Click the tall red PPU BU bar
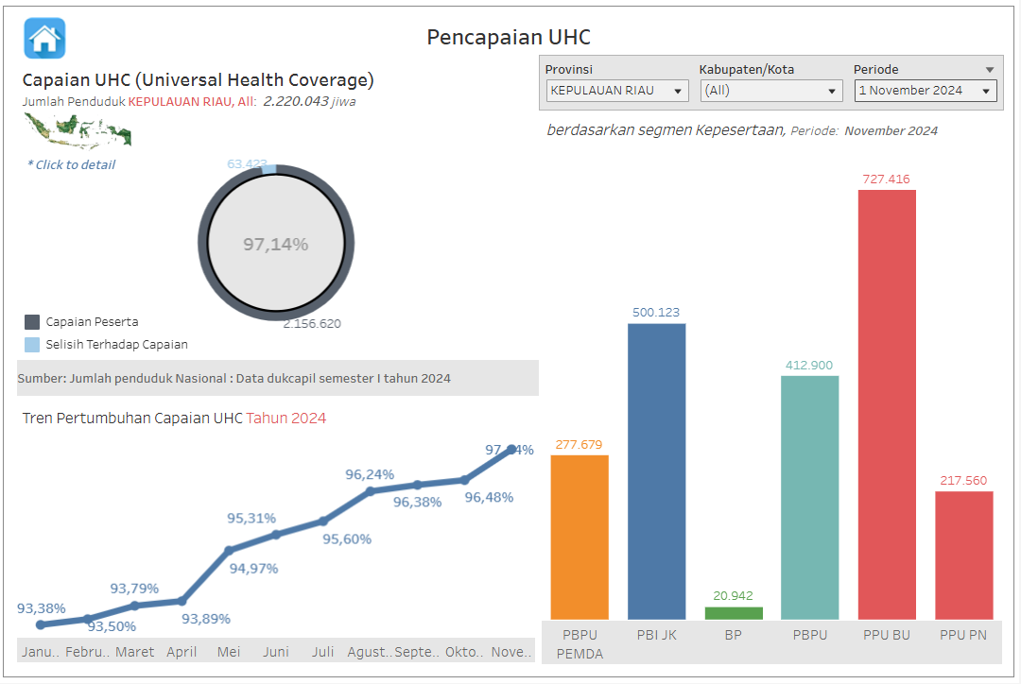The width and height of the screenshot is (1021, 684). point(887,404)
